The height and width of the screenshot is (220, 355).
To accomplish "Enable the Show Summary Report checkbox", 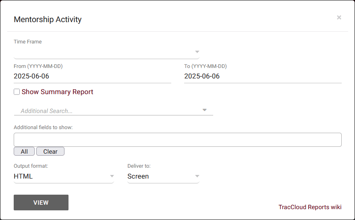I will [17, 92].
